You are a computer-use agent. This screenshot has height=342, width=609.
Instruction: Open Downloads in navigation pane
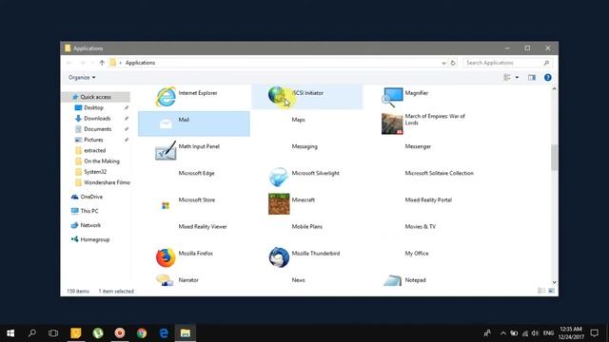97,118
